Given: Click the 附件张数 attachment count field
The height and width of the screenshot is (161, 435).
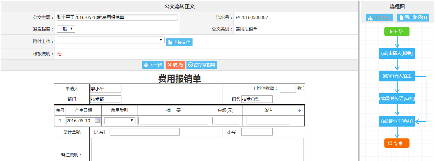Looking at the screenshot, I should click(x=287, y=89).
